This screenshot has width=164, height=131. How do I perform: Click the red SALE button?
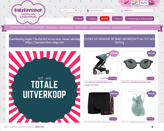point(105,19)
